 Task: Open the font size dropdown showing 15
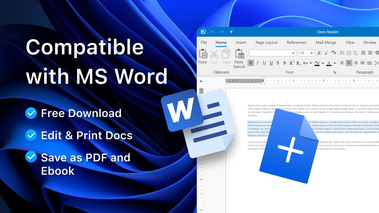(x=312, y=53)
